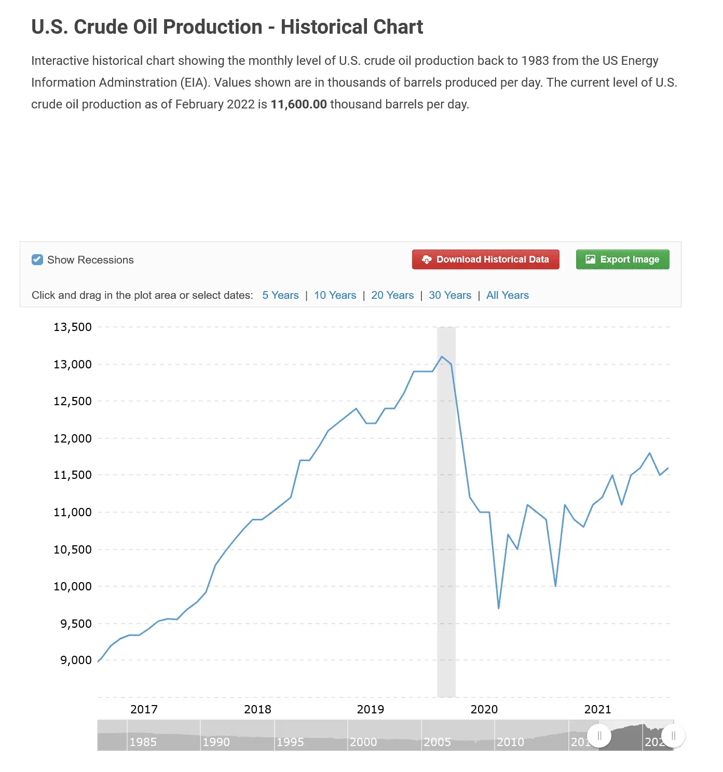Image resolution: width=723 pixels, height=772 pixels.
Task: Click the right range slider handle
Action: pos(673,736)
